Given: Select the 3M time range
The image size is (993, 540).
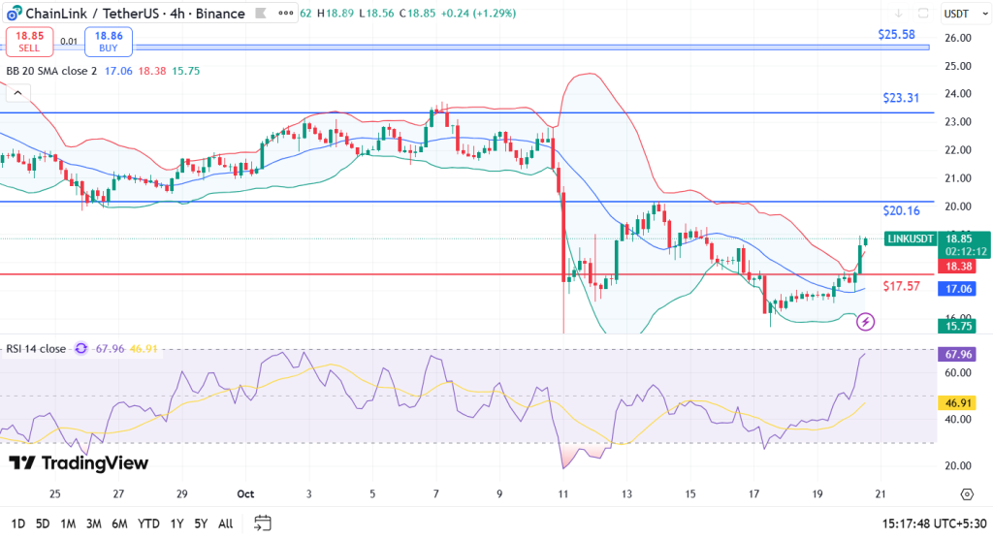Looking at the screenshot, I should [x=93, y=524].
